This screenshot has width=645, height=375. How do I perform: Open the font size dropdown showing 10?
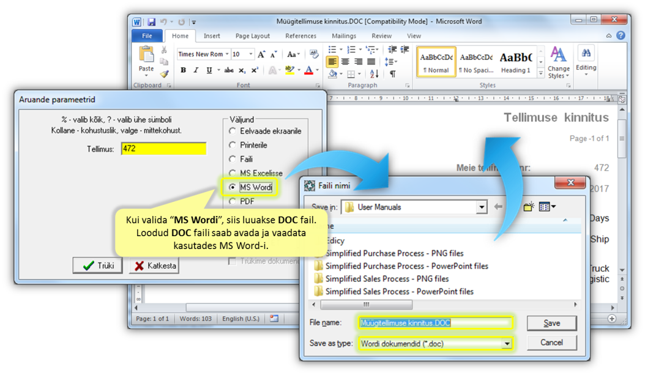tap(250, 54)
